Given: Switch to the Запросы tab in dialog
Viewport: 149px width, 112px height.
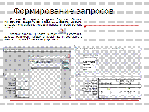Looking at the screenshot, I should tap(38, 62).
